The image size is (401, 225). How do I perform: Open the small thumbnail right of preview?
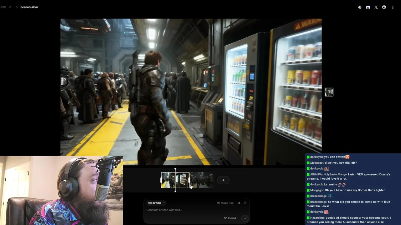(329, 92)
